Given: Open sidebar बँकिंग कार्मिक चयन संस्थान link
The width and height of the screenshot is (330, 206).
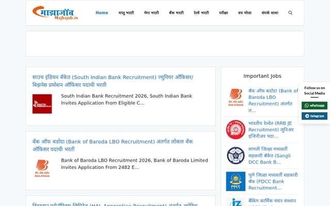Looking at the screenshot, I should coord(272,202).
